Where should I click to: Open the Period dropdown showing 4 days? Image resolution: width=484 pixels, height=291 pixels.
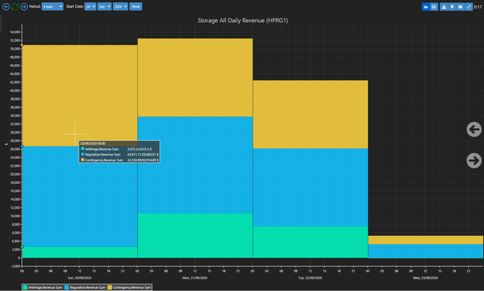(x=52, y=6)
